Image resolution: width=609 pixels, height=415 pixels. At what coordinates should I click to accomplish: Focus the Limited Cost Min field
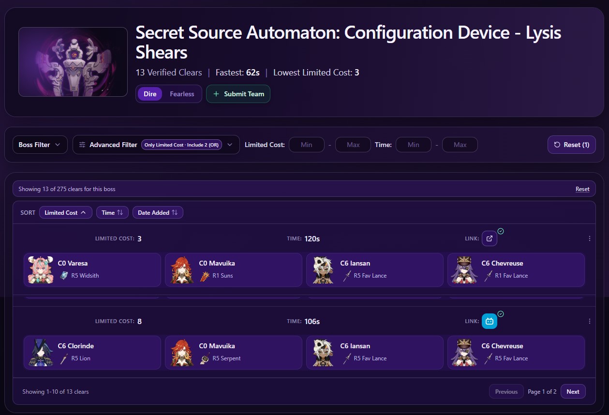tap(307, 145)
